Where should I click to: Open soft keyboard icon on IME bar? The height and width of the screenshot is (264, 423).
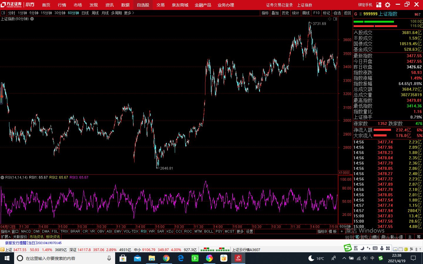pos(375,248)
